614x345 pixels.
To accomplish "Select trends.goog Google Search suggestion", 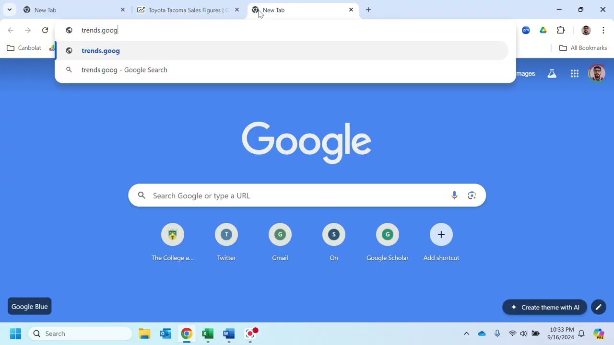I will click(x=282, y=70).
